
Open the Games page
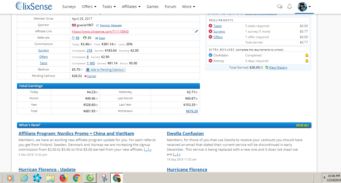152,7
